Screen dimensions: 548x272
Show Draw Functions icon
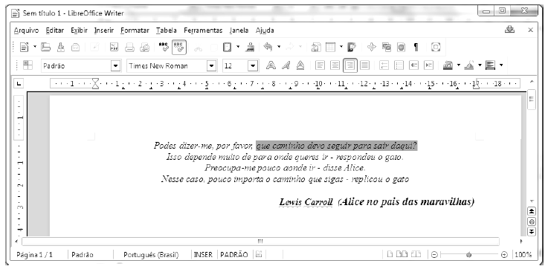click(352, 47)
